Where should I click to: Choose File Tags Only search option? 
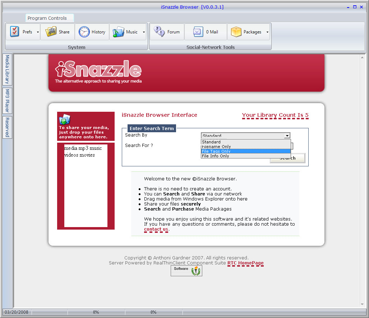246,151
